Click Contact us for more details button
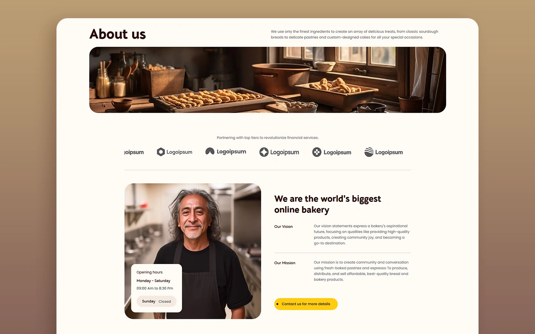This screenshot has width=535, height=334. coord(306,304)
